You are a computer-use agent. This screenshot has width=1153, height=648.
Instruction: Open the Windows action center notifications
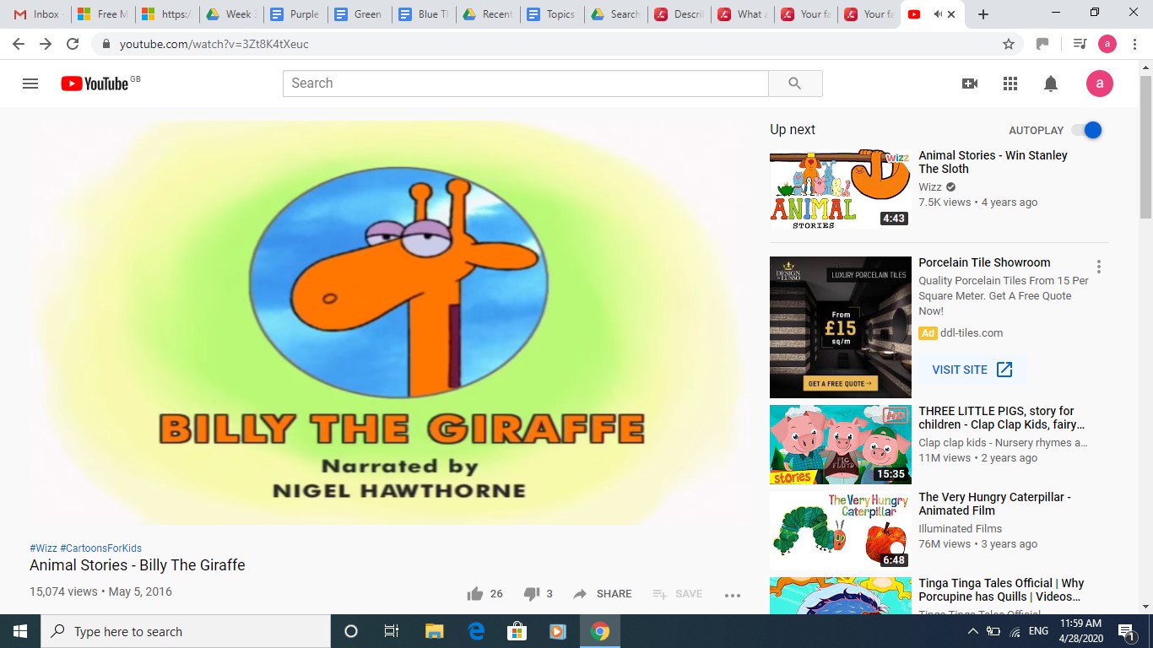point(1125,631)
